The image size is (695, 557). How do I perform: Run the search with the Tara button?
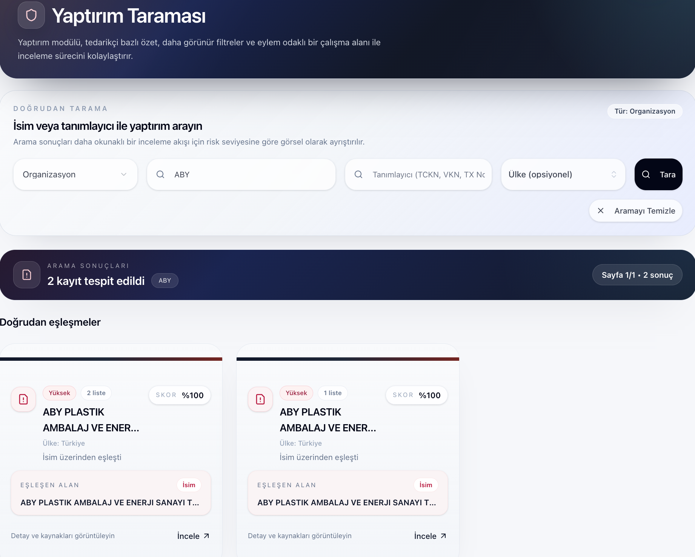coord(658,174)
